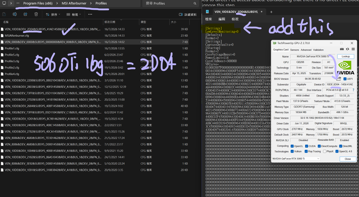Switch to the Sensors tab in GPU-Z
This screenshot has height=197, width=359.
[294, 50]
